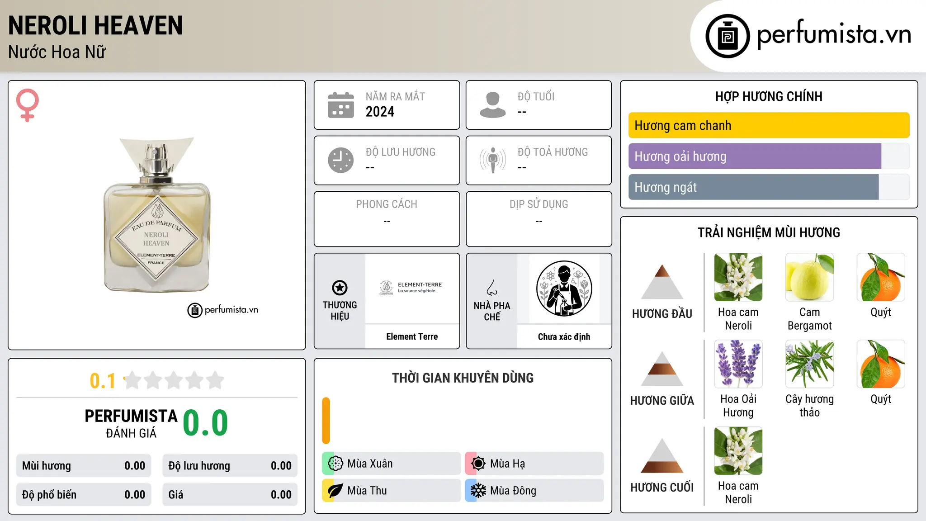Click the Giá score row
Image resolution: width=926 pixels, height=521 pixels.
coord(230,495)
